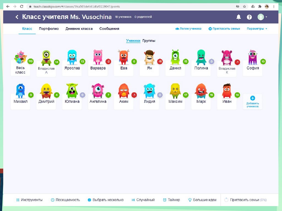This screenshot has height=211, width=282.
Task: Click the Добавить учеников button
Action: pos(253,102)
